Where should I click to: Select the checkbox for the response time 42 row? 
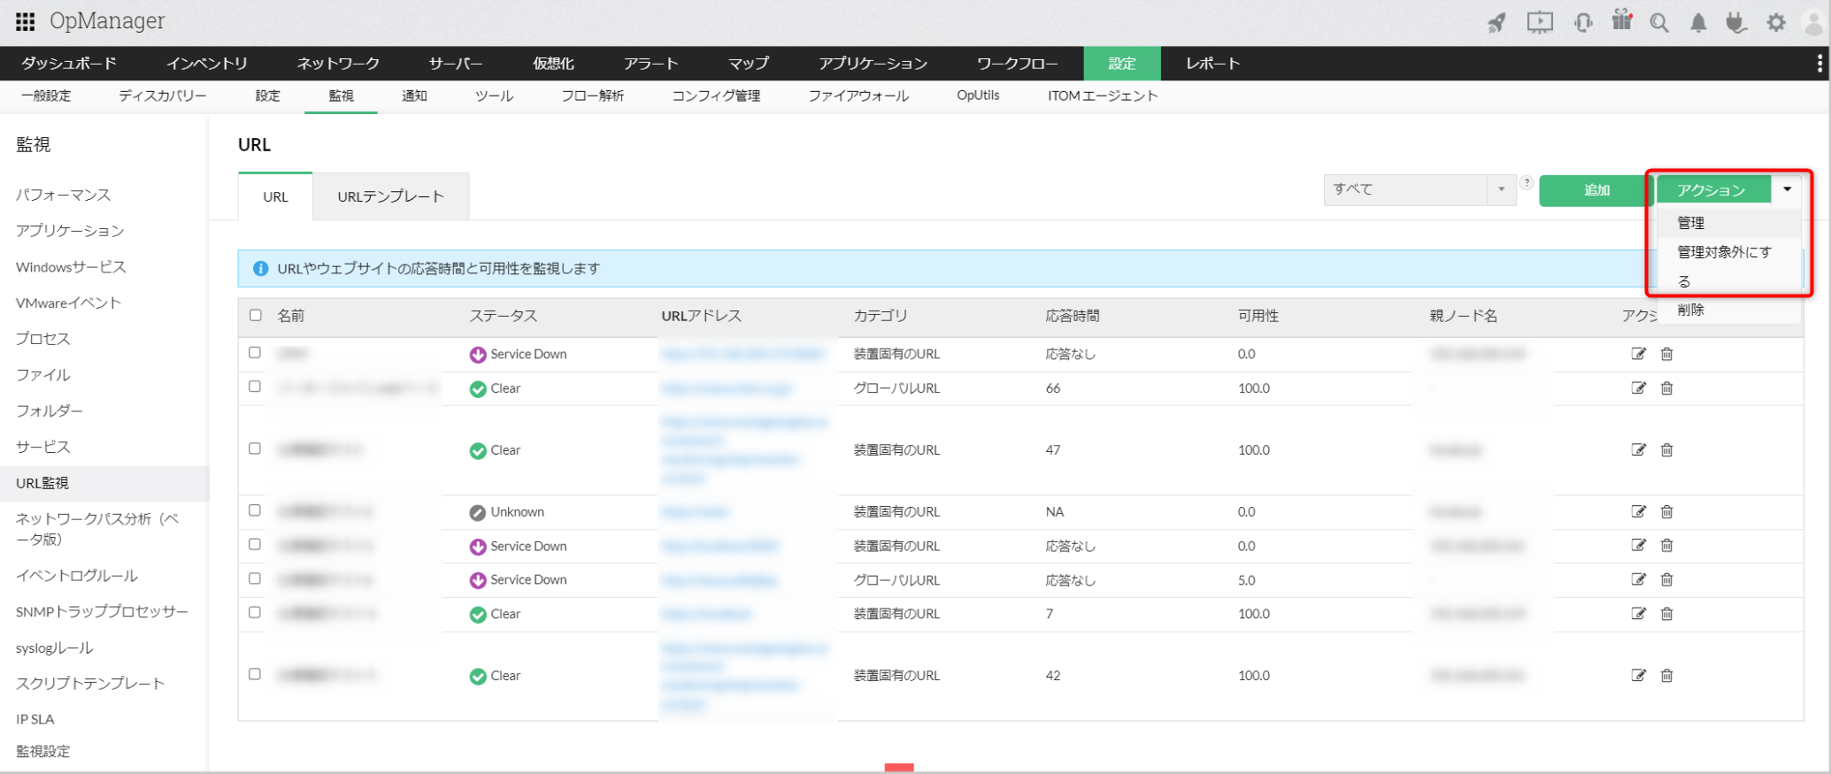click(255, 674)
